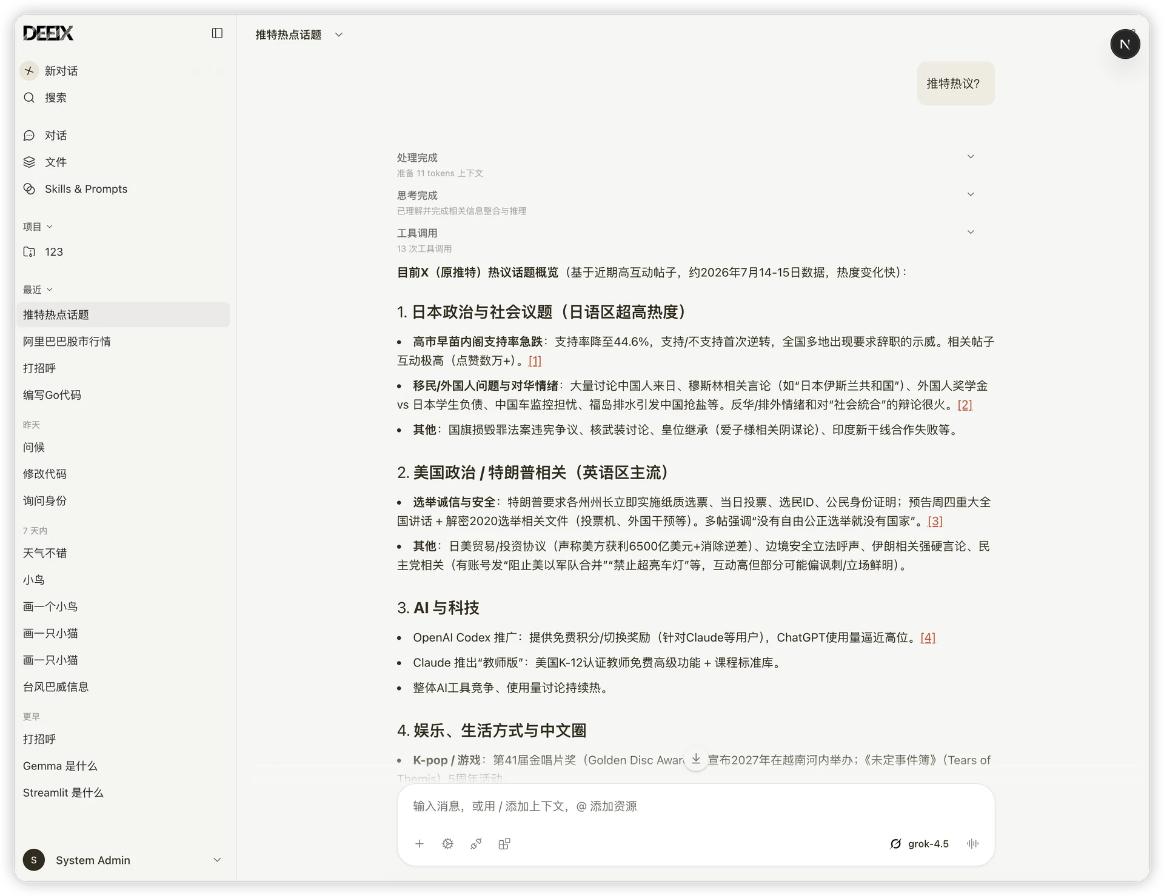Screen dimensions: 1164x896
Task: Open the 编写Go代码 conversation
Action: 123,394
